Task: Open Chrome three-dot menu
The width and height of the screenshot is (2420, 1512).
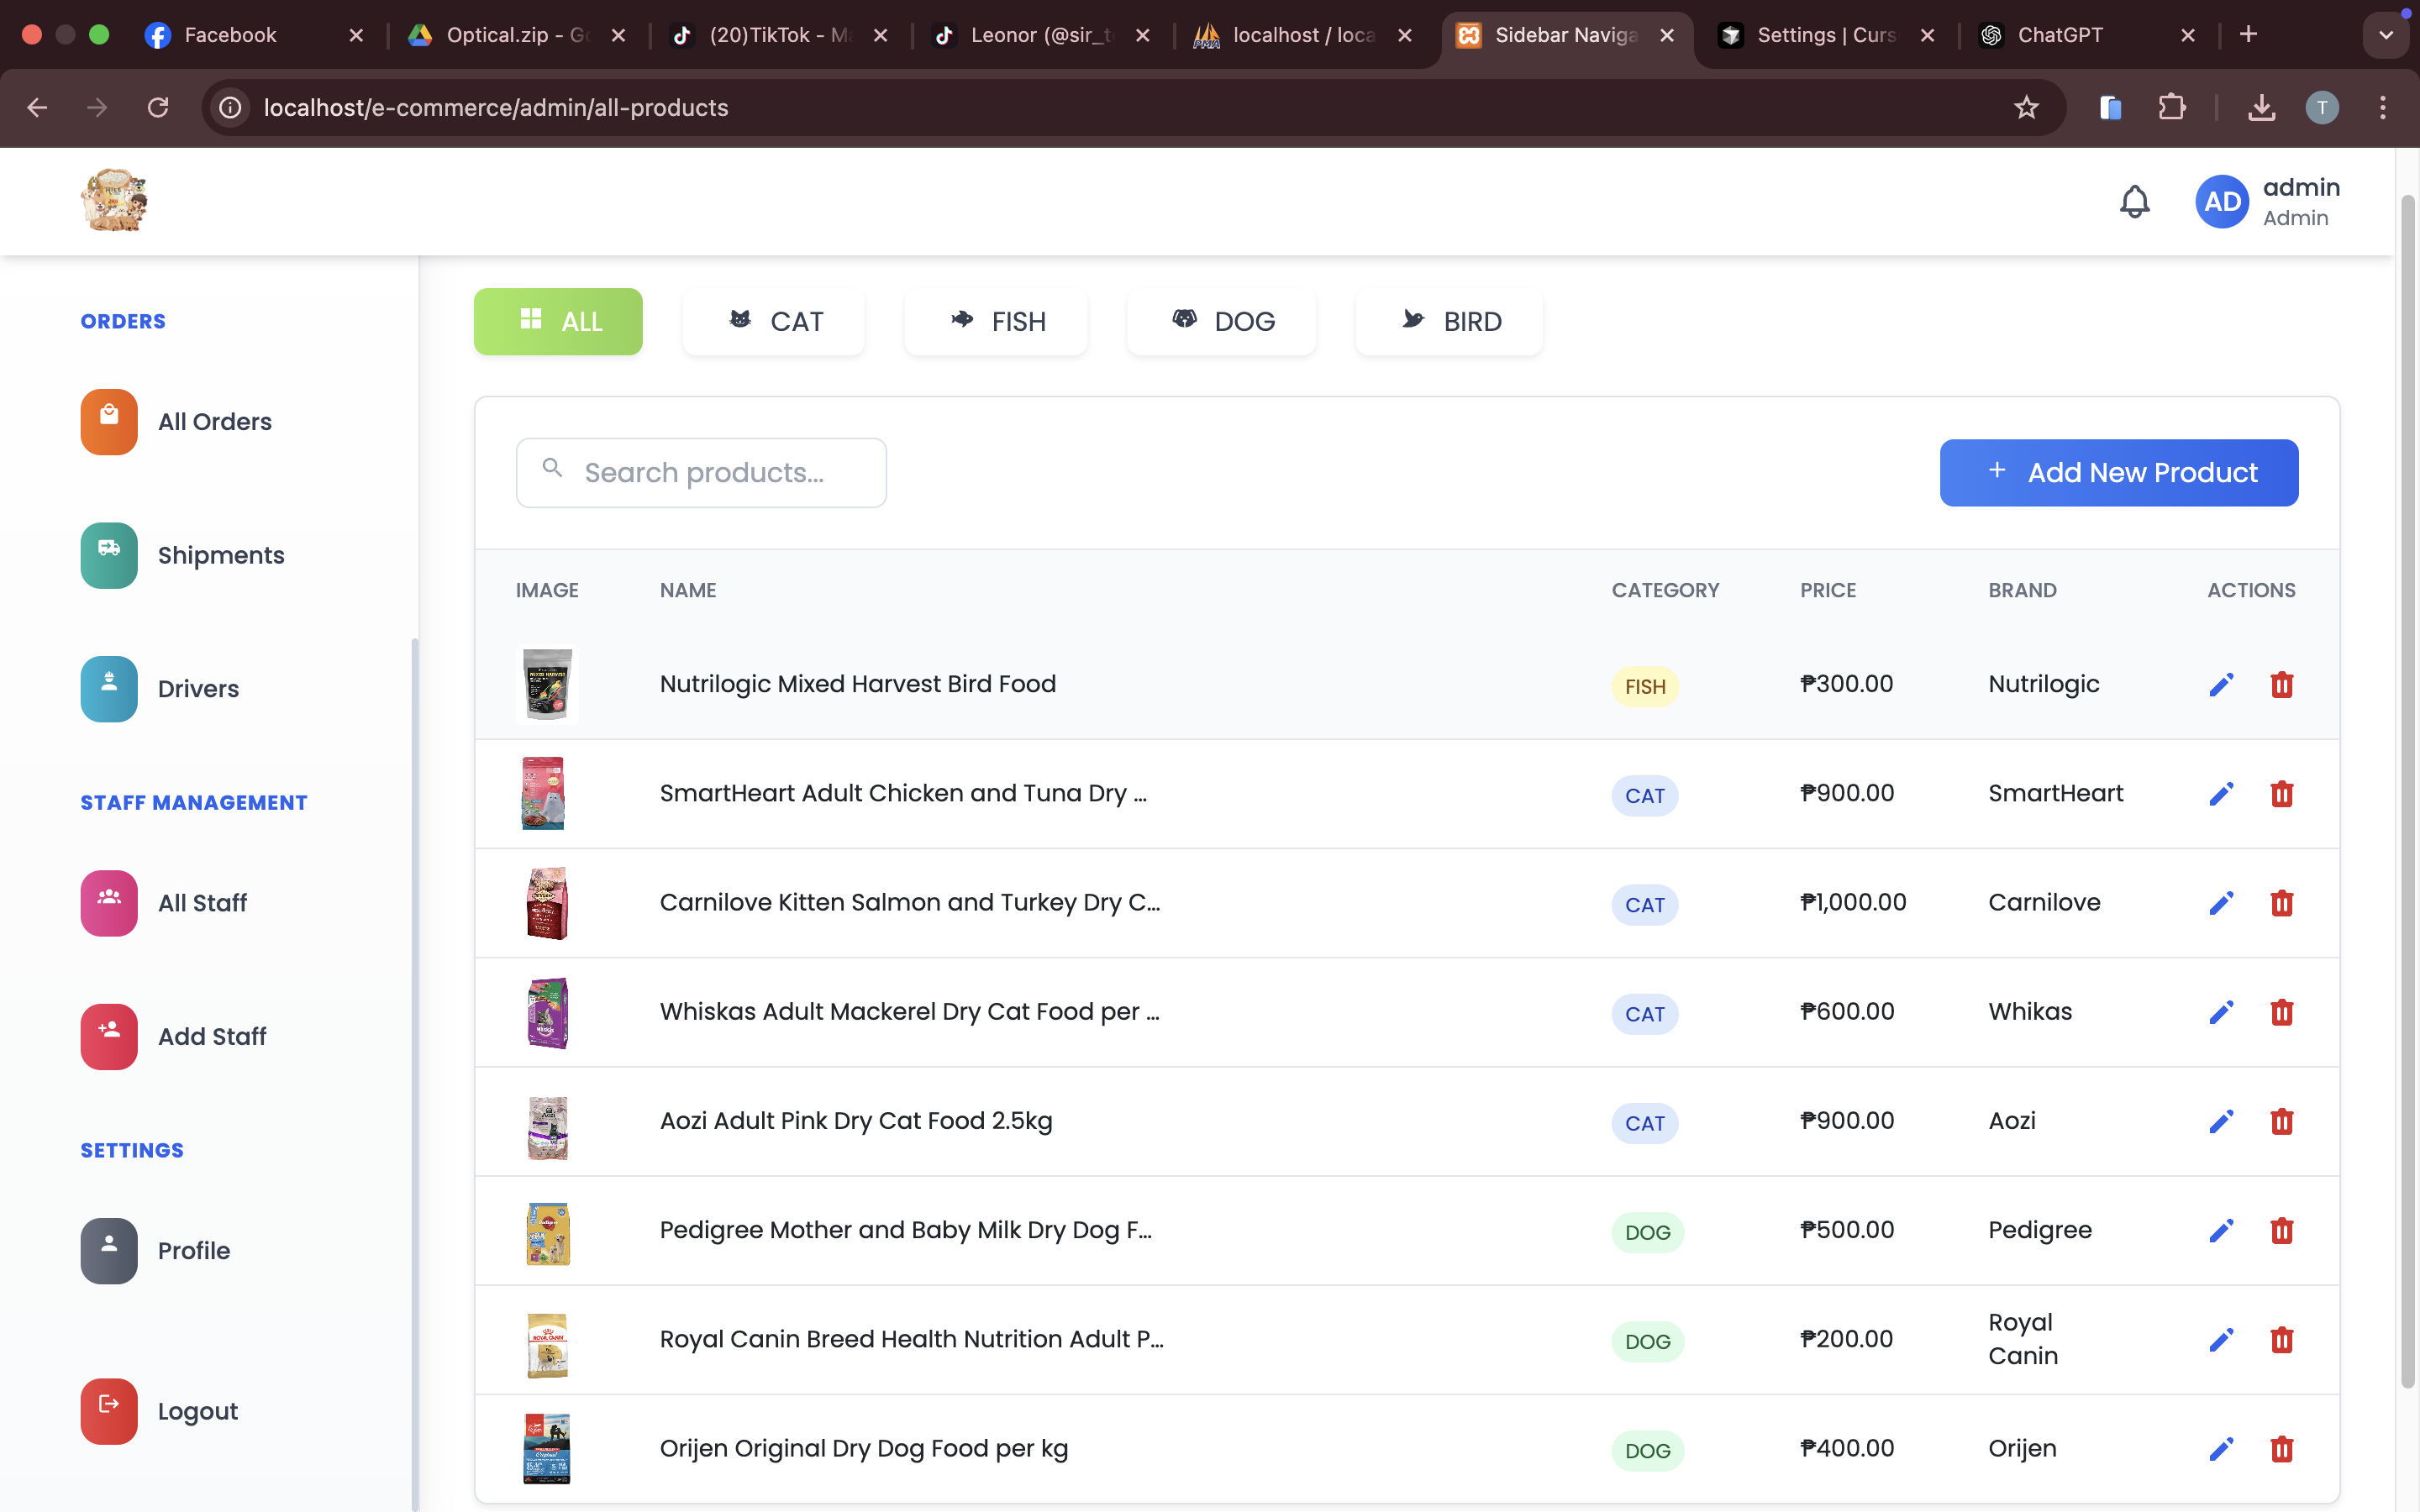Action: [2383, 107]
